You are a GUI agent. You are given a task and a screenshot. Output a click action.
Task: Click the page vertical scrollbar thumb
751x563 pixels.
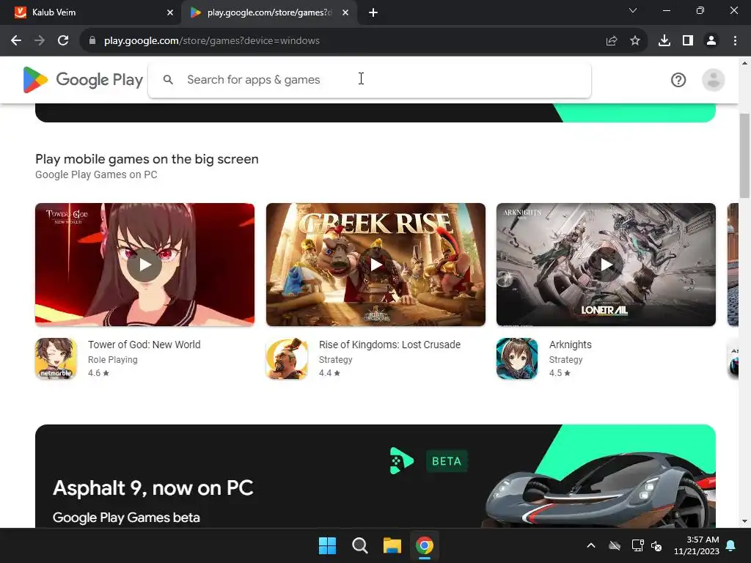point(744,155)
